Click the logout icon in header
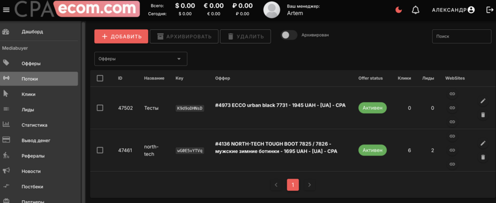The width and height of the screenshot is (496, 203). 489,10
